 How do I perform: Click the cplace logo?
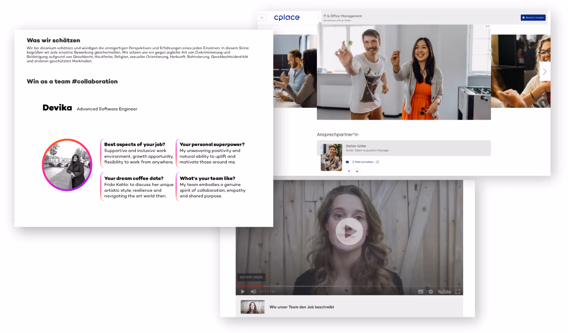(287, 18)
